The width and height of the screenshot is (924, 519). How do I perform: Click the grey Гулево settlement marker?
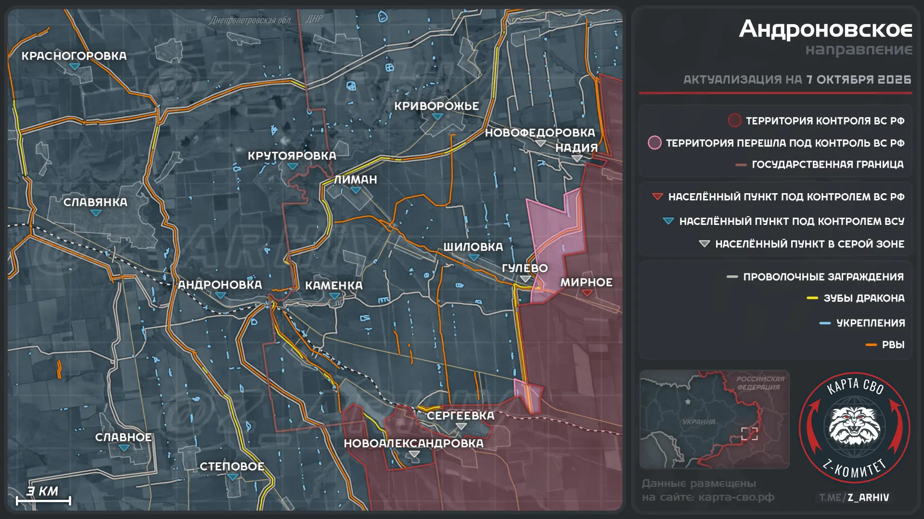(x=525, y=279)
